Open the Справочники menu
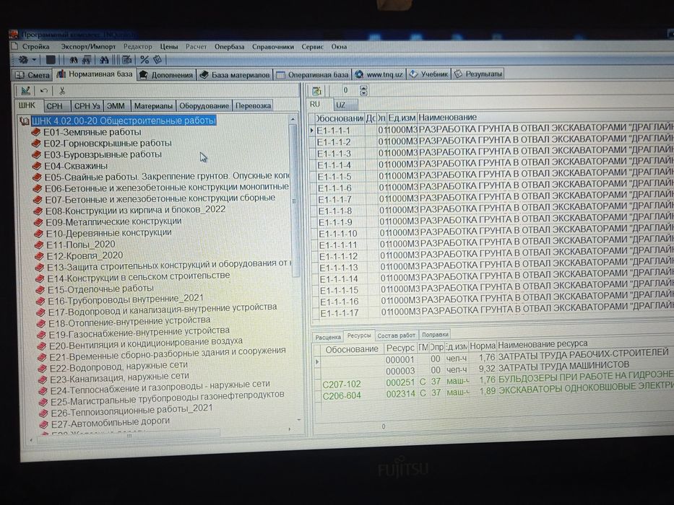The image size is (674, 505). tap(273, 47)
